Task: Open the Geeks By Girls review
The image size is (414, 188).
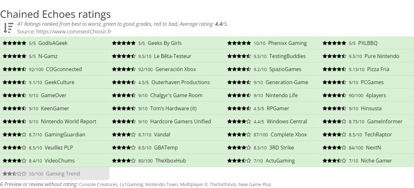Action: (165, 43)
